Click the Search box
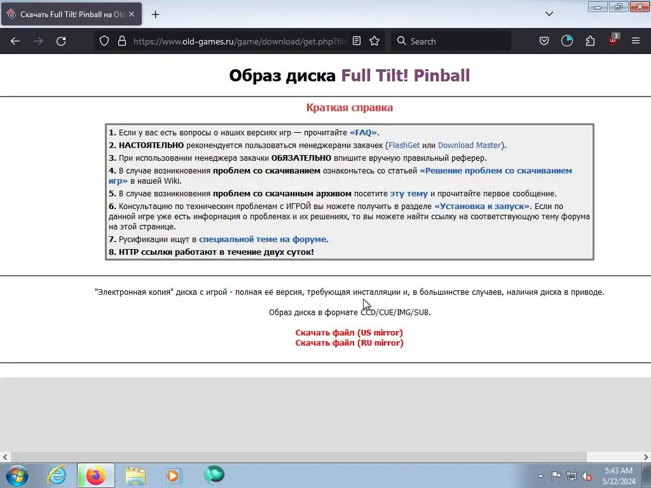The image size is (651, 488). click(451, 41)
